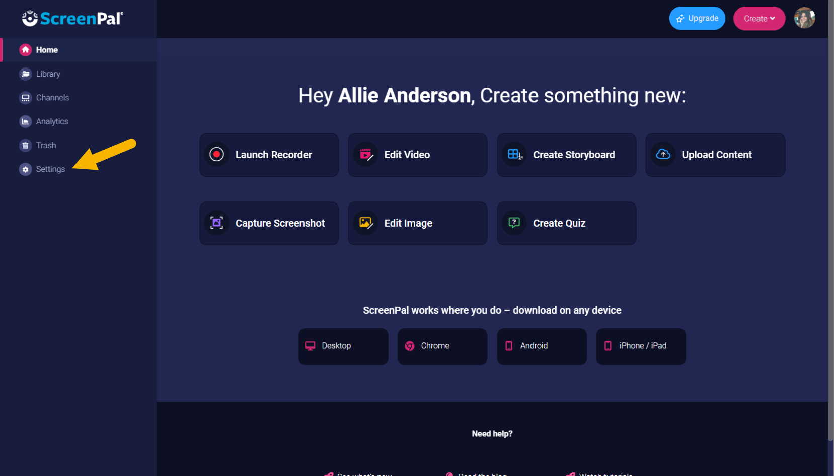Click the Create Storyboard grid icon

pos(514,155)
